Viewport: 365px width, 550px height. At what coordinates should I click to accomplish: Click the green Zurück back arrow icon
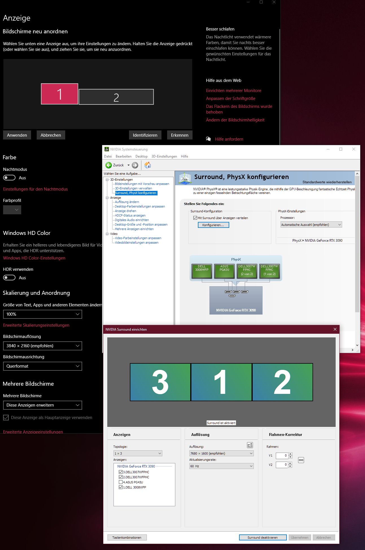(109, 165)
